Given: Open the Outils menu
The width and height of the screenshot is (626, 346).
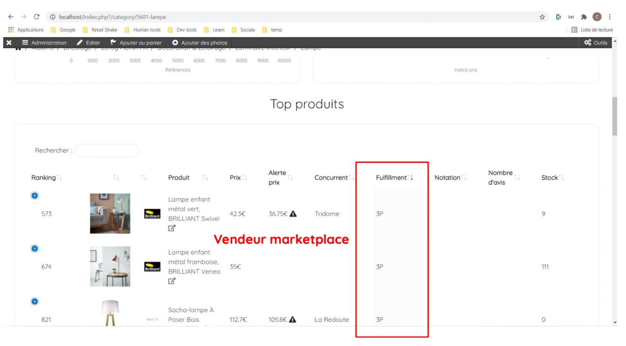Looking at the screenshot, I should coord(596,43).
